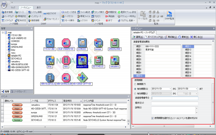Switch to the ノードグループ bottom tab

[x=18, y=91]
